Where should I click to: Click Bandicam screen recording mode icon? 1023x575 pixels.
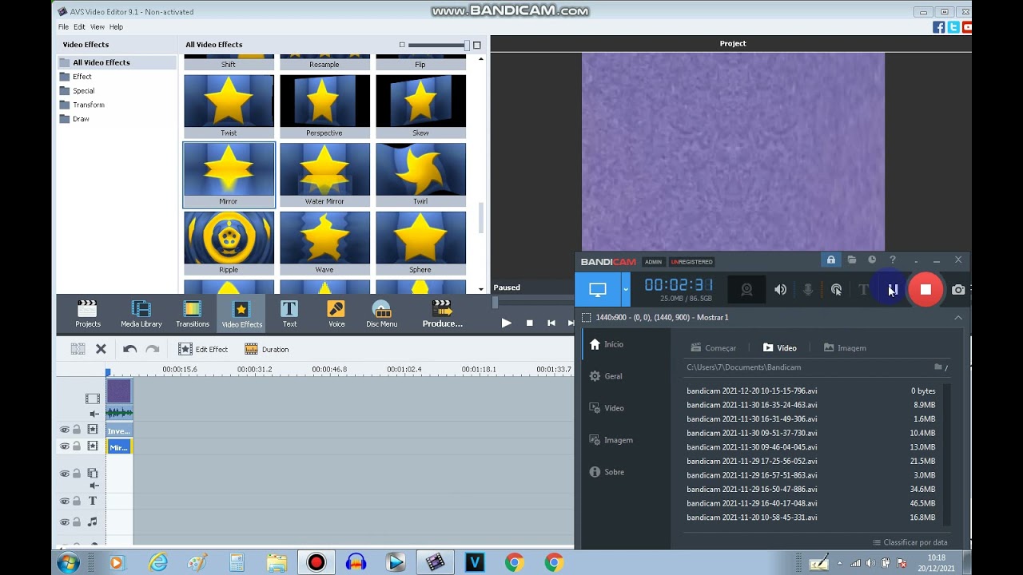click(598, 289)
